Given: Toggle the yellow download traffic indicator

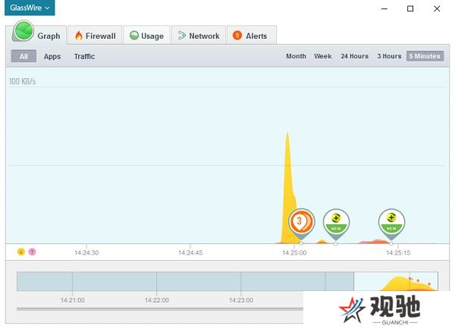Looking at the screenshot, I should [x=21, y=252].
